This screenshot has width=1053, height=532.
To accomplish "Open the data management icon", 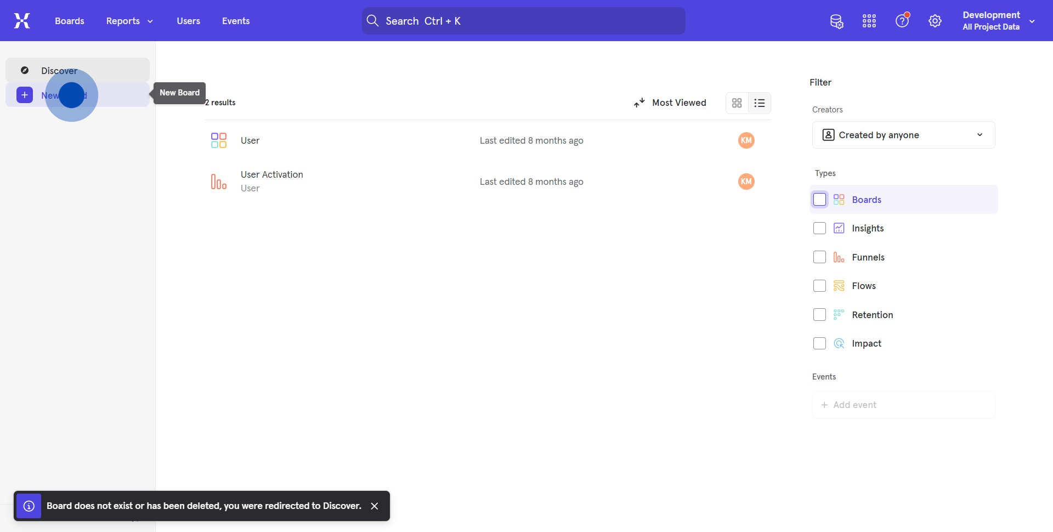I will pyautogui.click(x=836, y=21).
